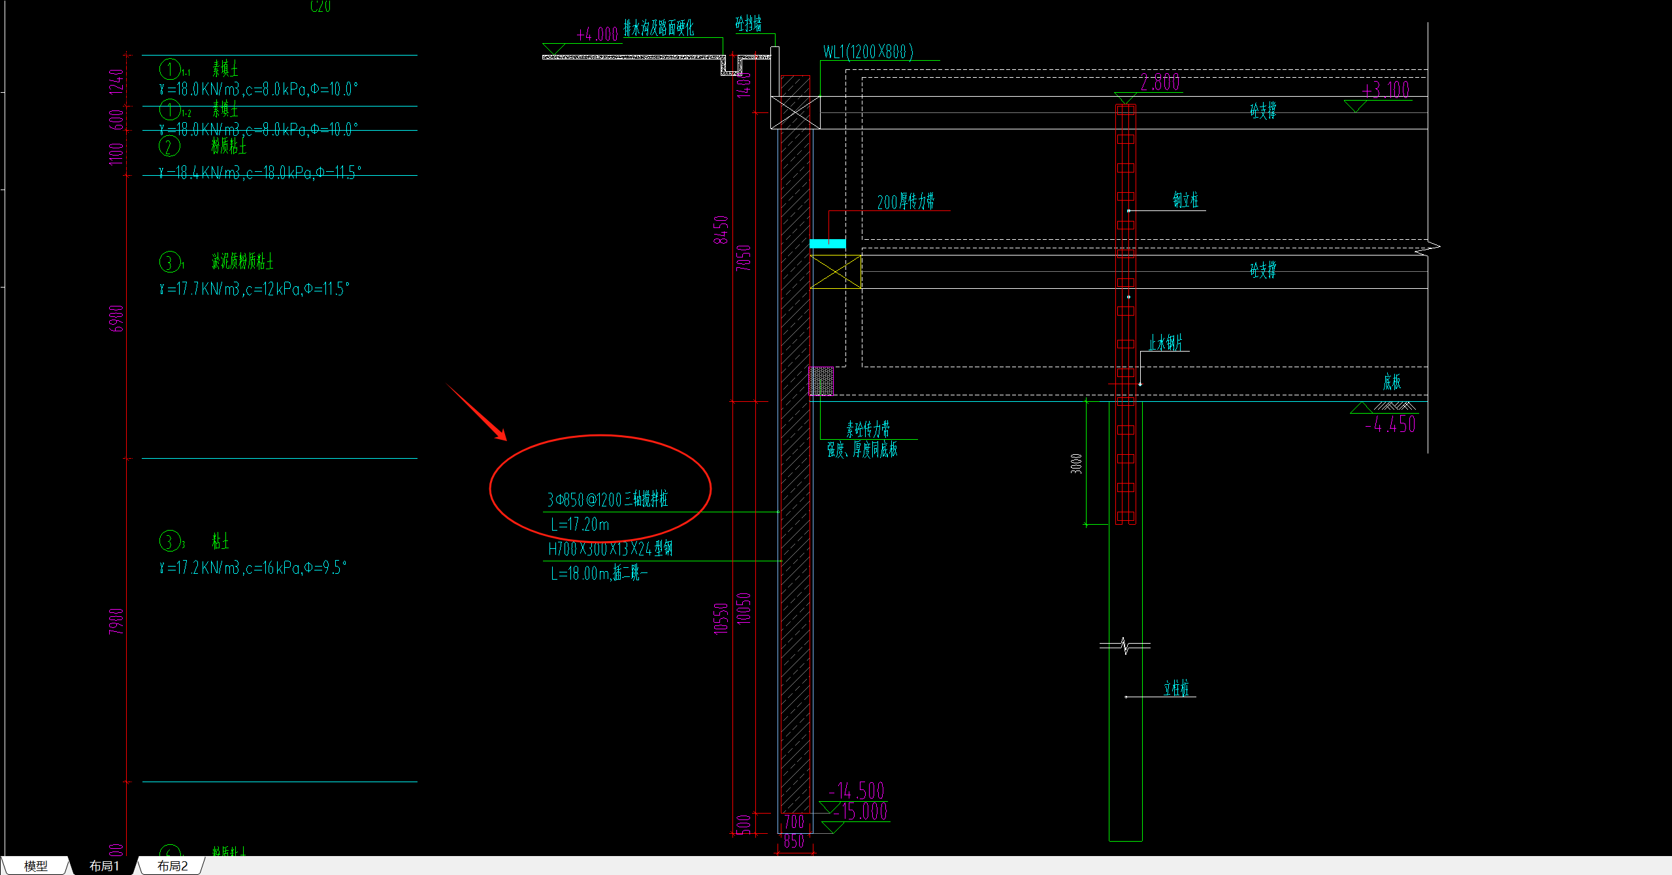
Task: Click the 1100 soil layer dimension
Action: tap(116, 154)
